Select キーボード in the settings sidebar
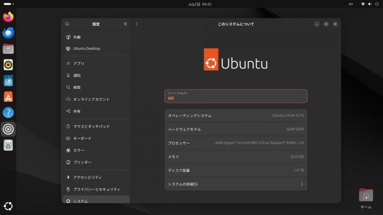The image size is (383, 215). point(96,138)
